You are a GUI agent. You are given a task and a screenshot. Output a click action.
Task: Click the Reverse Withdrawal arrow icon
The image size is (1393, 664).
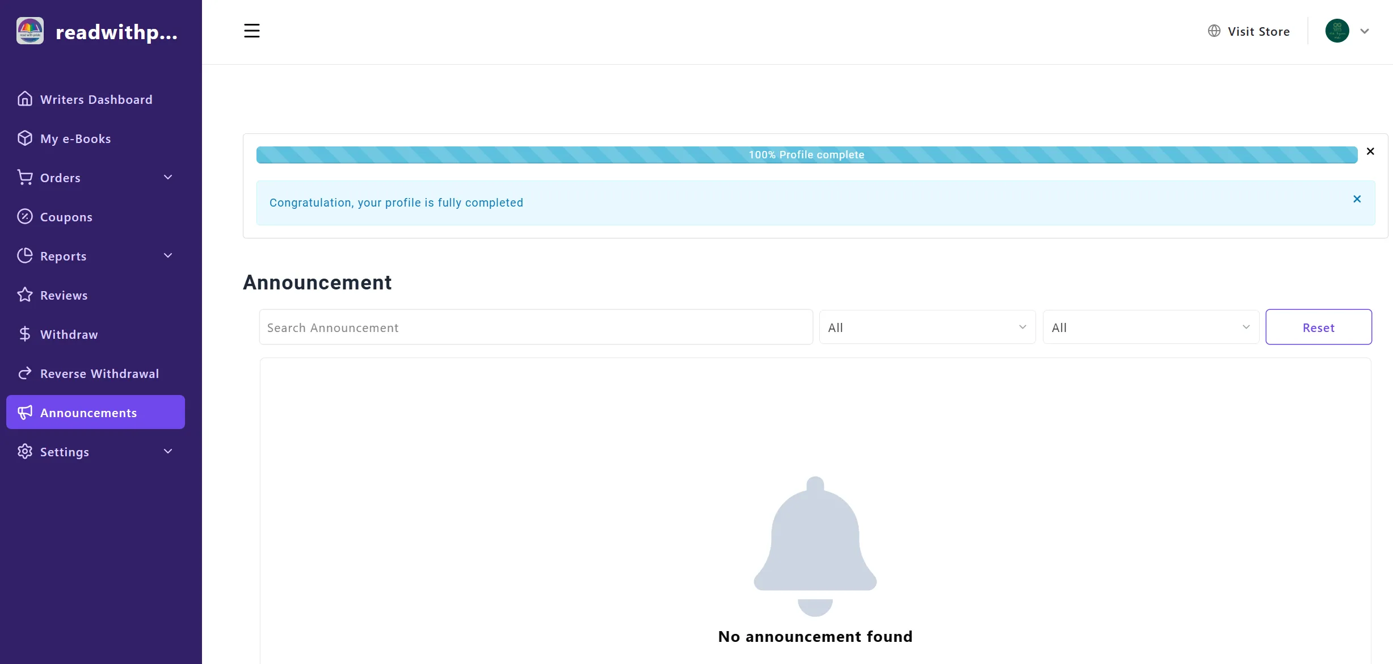click(x=25, y=373)
